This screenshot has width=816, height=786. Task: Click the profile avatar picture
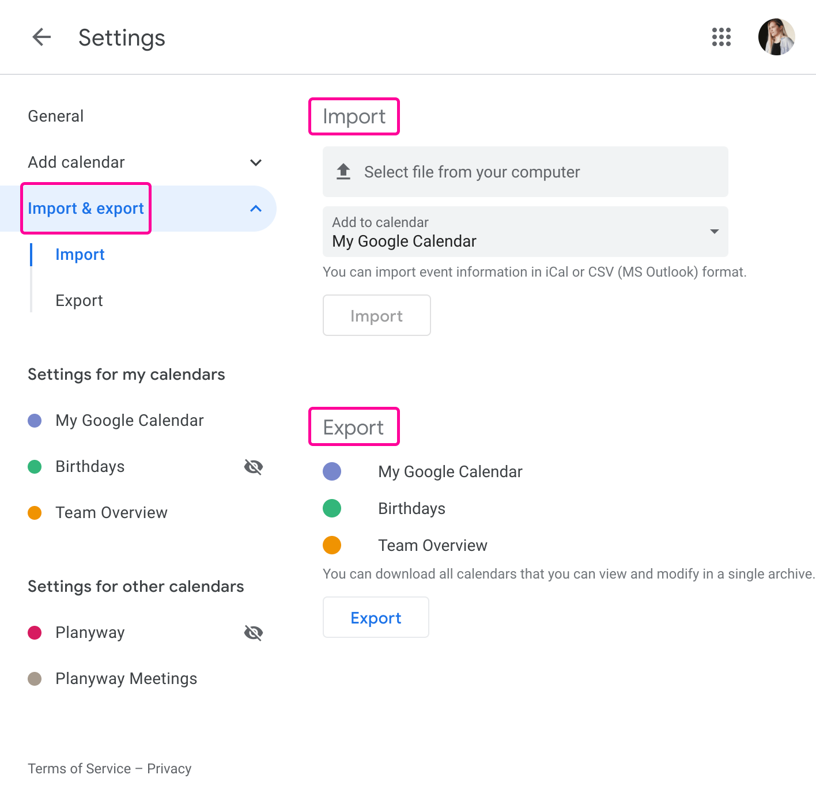click(776, 37)
